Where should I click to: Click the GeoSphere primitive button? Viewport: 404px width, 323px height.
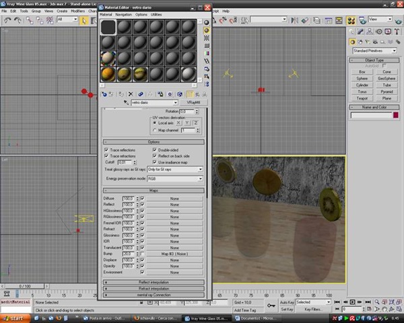386,79
